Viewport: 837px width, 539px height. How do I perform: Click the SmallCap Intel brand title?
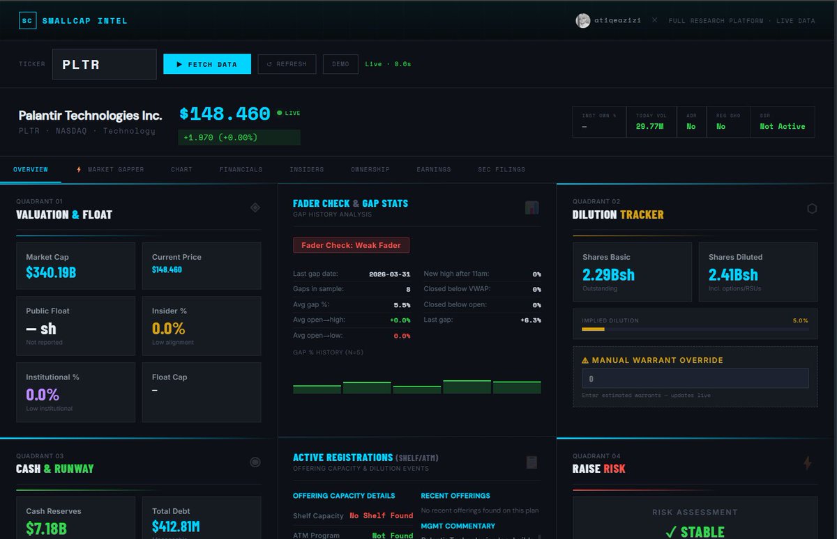[x=84, y=21]
